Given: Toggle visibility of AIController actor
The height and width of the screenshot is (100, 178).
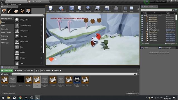Looking at the screenshot, I should tap(142, 17).
